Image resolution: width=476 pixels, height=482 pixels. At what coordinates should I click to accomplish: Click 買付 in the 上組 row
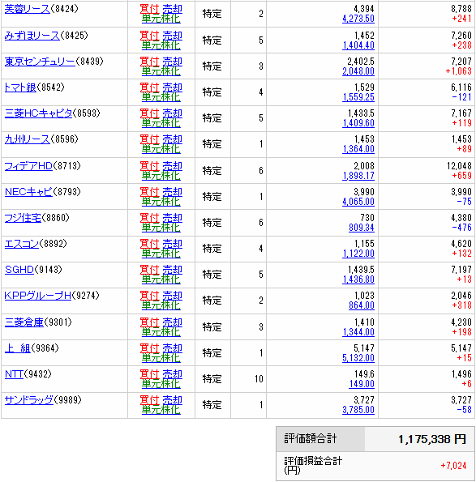(149, 348)
